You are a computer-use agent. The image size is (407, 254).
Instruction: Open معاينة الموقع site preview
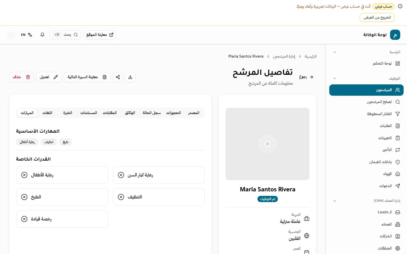[x=100, y=35]
